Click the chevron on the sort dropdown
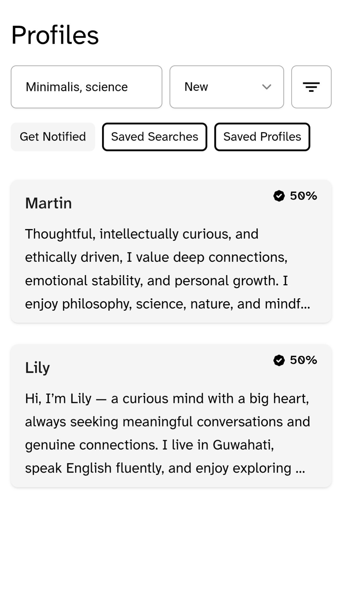This screenshot has height=608, width=342. coord(266,87)
